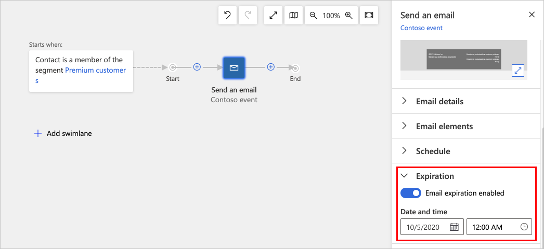
Task: Disable the Email expiration toggle
Action: [411, 193]
